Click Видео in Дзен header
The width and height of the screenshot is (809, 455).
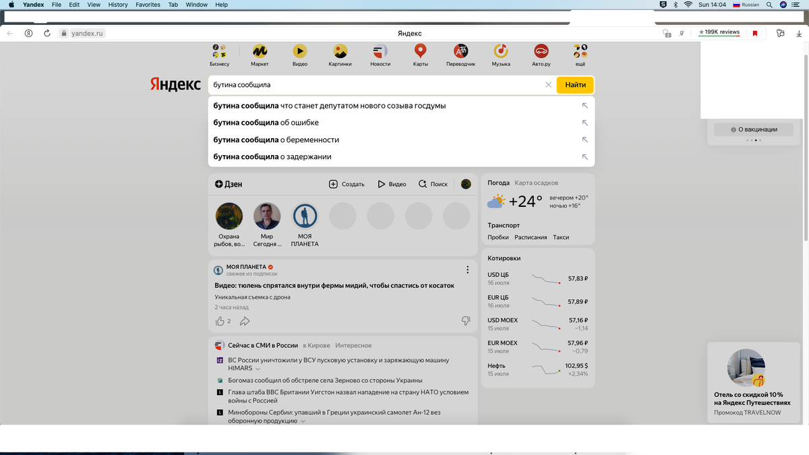pos(392,184)
